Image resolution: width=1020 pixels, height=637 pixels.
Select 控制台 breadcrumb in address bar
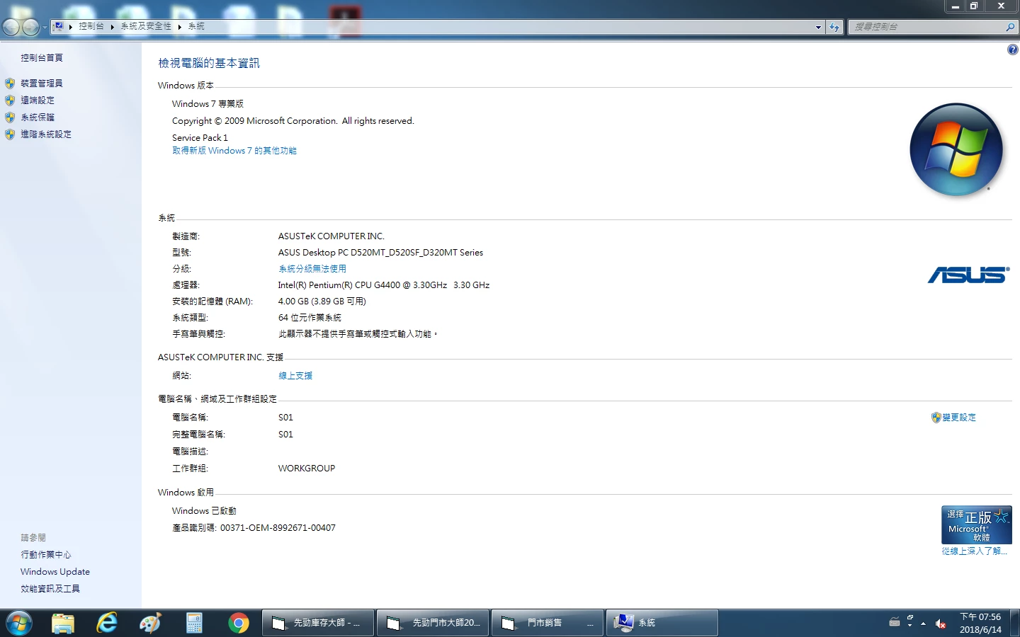point(91,26)
